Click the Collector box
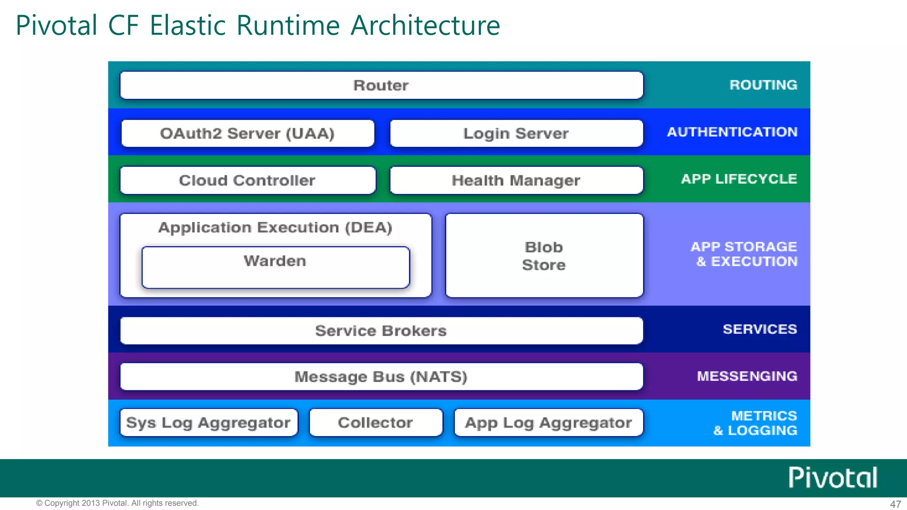Image resolution: width=907 pixels, height=510 pixels. click(x=375, y=422)
